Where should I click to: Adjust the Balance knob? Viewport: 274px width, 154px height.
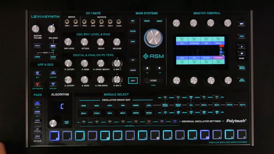coord(51,29)
